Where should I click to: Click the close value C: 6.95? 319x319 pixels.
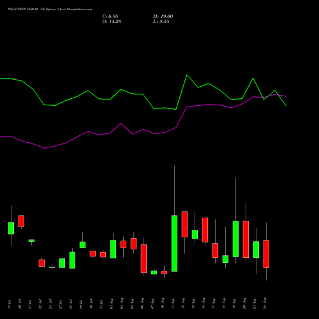click(110, 17)
